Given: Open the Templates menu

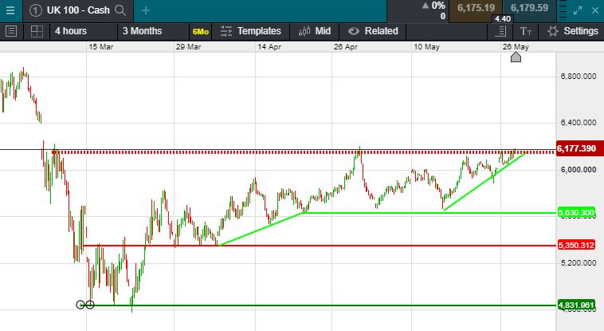Looking at the screenshot, I should click(251, 31).
